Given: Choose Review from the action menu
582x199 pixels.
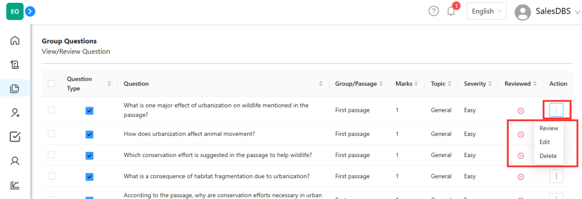Looking at the screenshot, I should coord(549,128).
